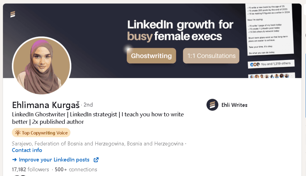Click the external link icon after Improve your LinkedIn posts
306x176 pixels.
(x=96, y=160)
